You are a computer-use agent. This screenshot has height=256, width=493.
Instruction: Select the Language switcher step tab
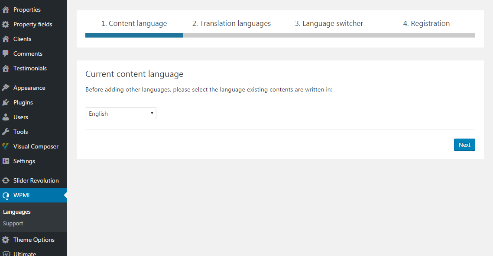click(329, 23)
